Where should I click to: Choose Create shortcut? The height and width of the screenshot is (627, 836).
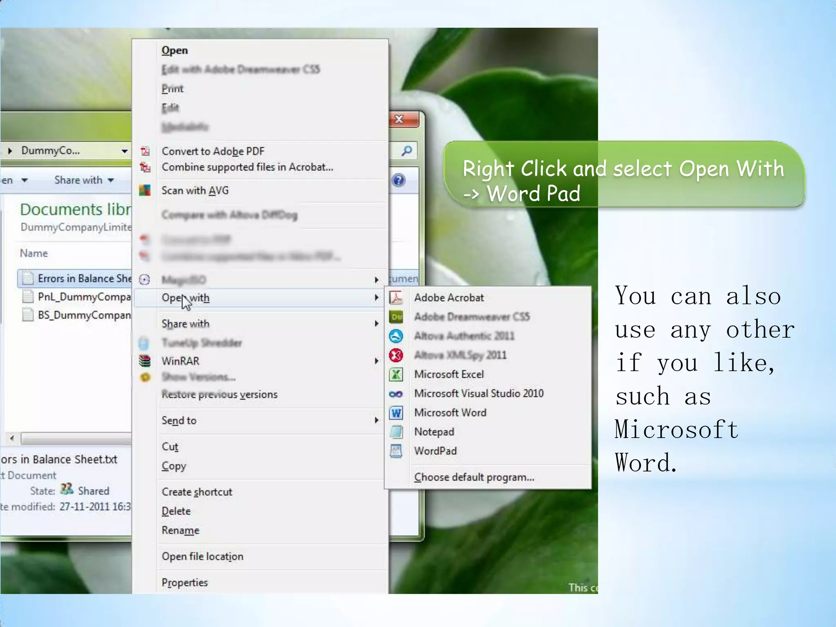click(197, 492)
